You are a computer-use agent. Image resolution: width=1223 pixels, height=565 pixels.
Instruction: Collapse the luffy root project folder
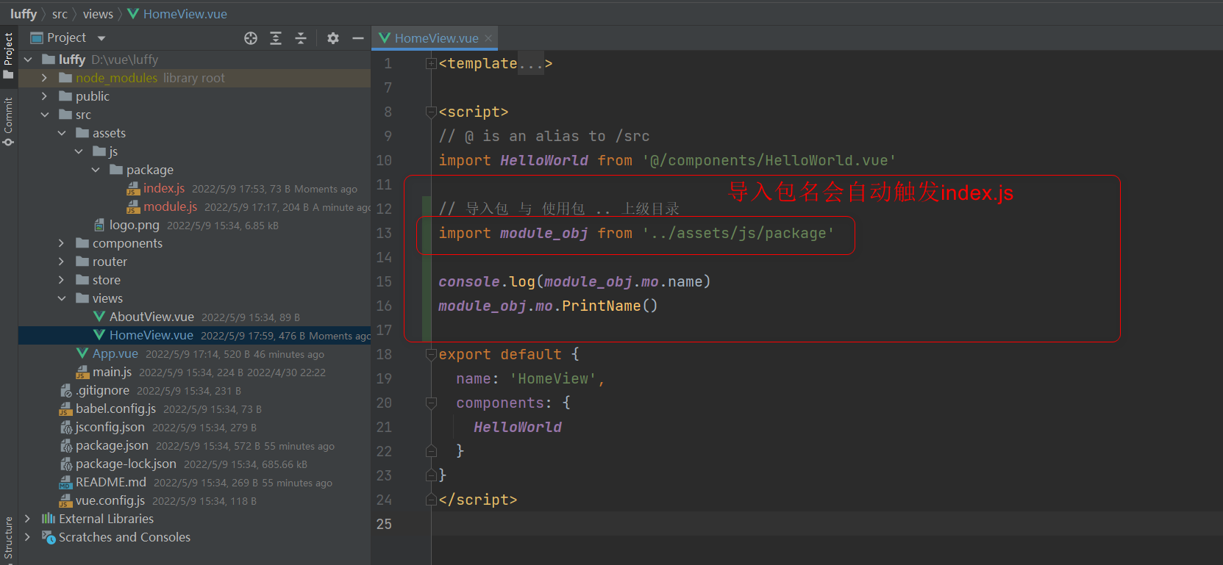28,60
